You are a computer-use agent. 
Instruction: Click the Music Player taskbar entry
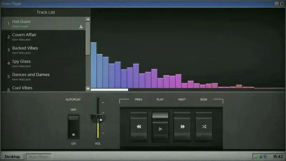(39, 157)
